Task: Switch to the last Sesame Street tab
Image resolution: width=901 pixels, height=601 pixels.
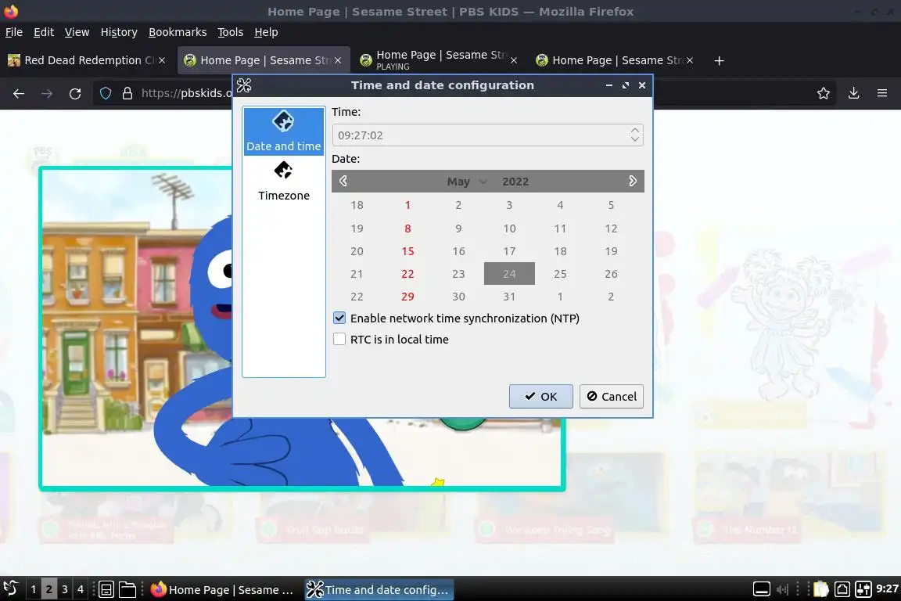Action: click(x=614, y=60)
